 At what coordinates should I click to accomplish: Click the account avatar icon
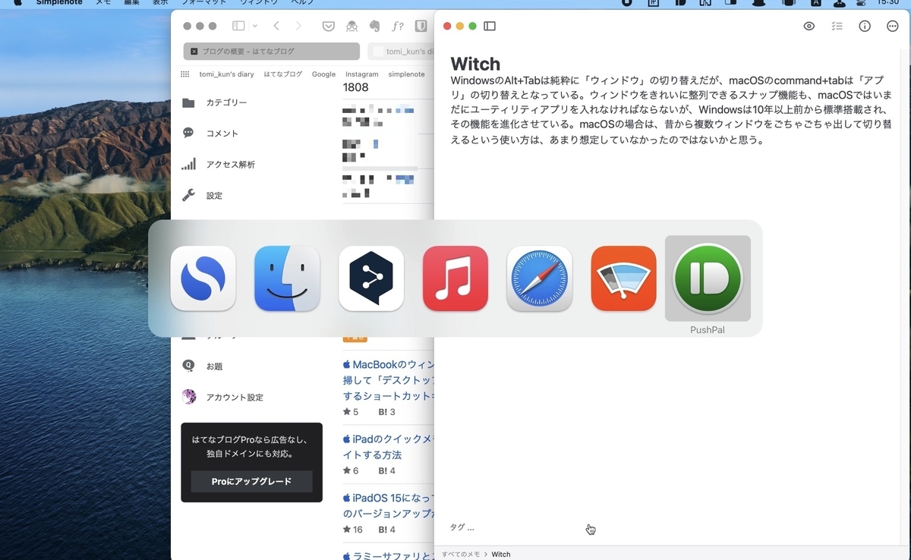pos(189,396)
